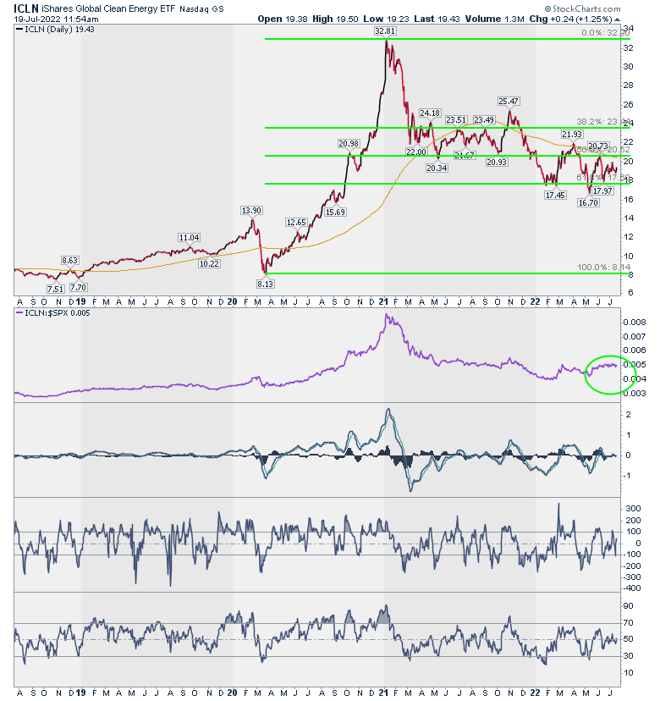Click the 7.51 price label

pyautogui.click(x=55, y=289)
